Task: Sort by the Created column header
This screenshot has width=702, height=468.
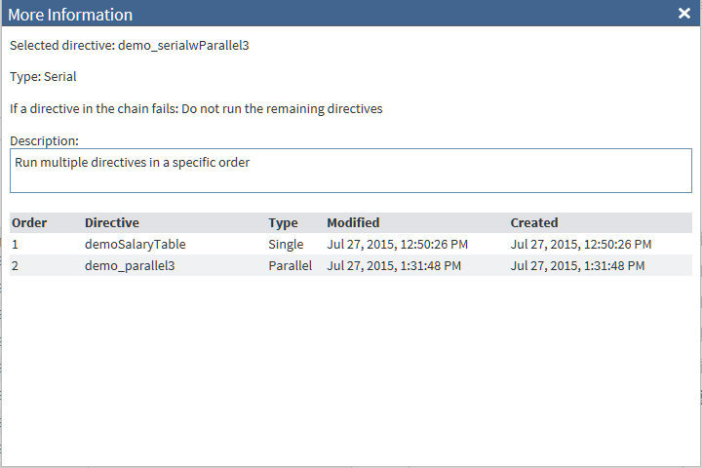Action: pos(534,223)
